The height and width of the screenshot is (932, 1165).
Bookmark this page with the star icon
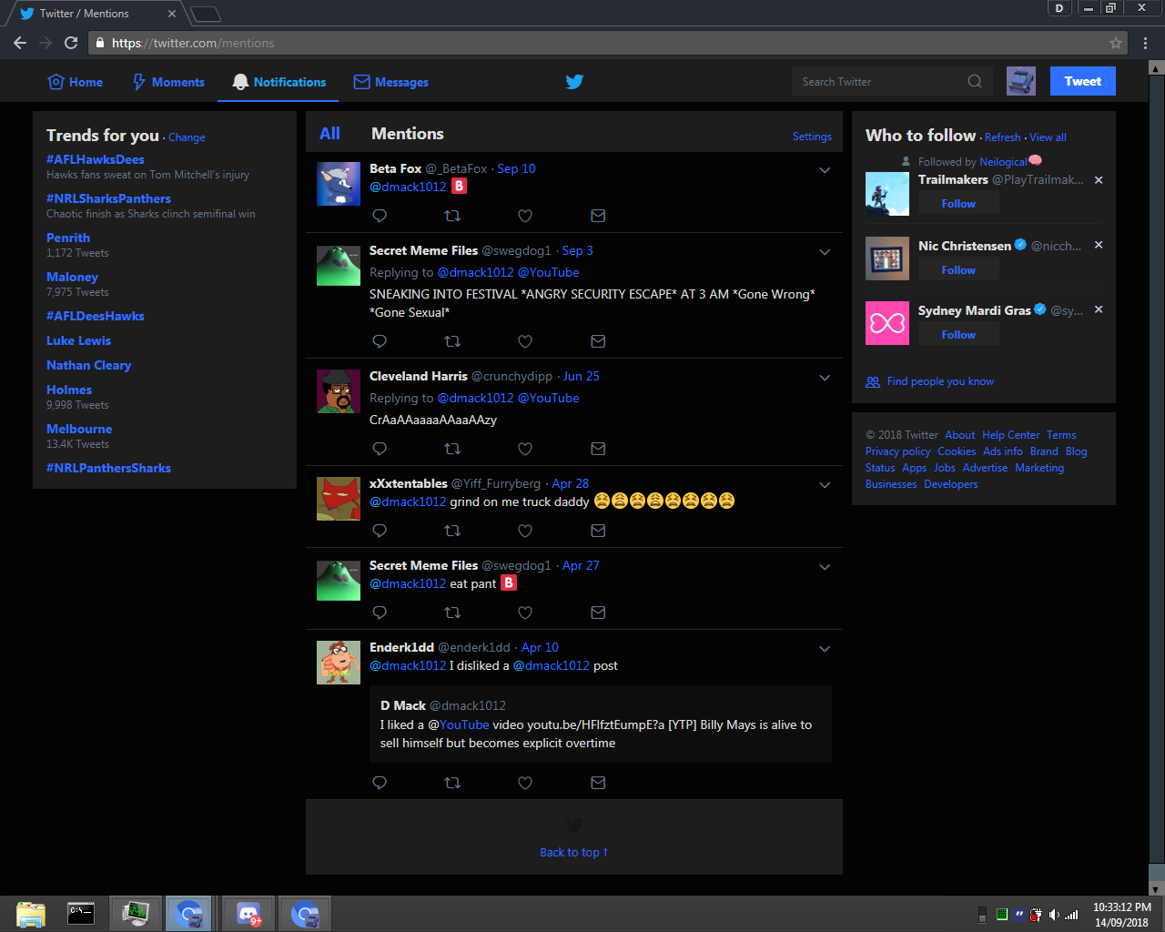[x=1116, y=43]
